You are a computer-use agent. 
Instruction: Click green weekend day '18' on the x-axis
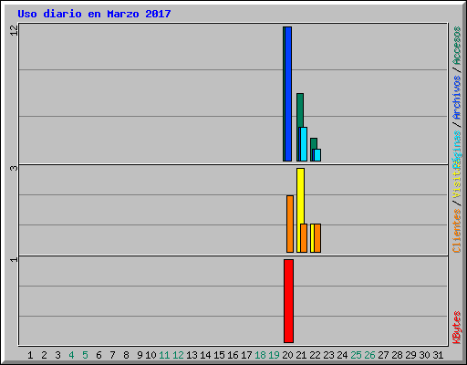260,355
